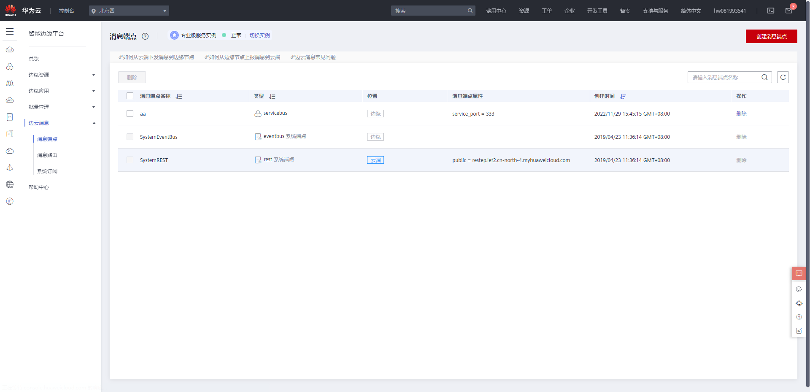The image size is (810, 392).
Task: Click the eventbus type icon
Action: (258, 137)
